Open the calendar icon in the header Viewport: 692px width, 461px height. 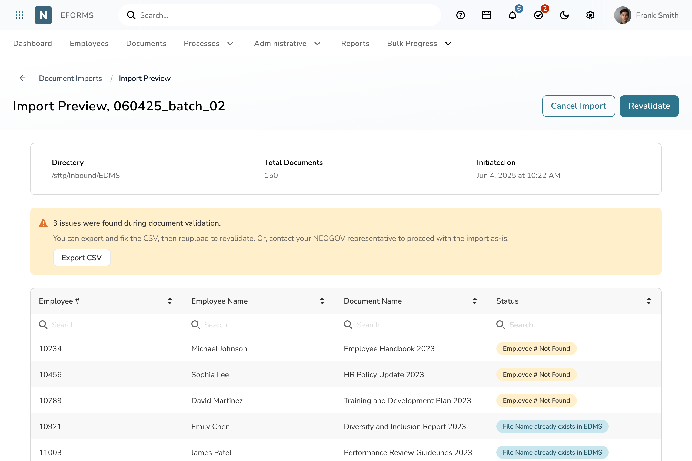(486, 15)
